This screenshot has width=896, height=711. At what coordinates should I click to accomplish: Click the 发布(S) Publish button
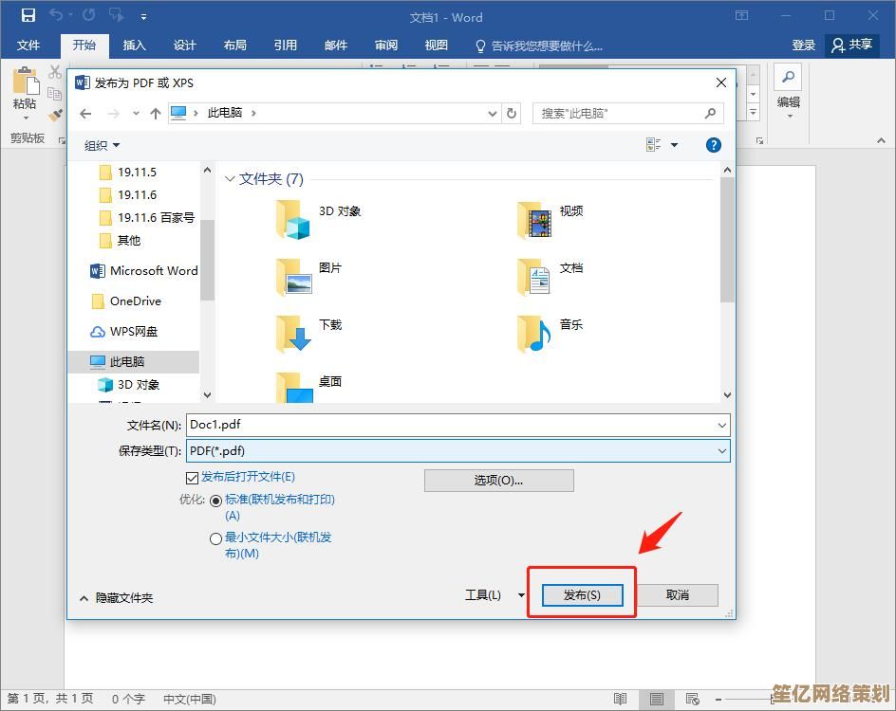pos(582,594)
